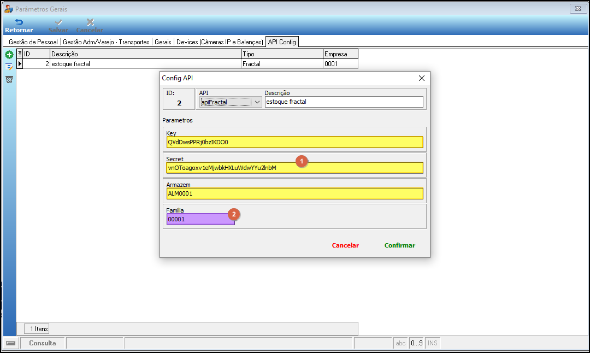
Task: Click the Salvar toolbar button
Action: pos(58,26)
